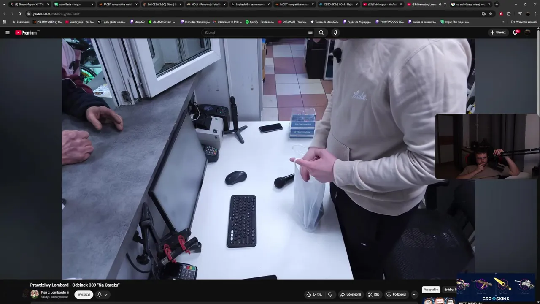Select the Wszystkie filter chip
540x304 pixels.
click(431, 290)
